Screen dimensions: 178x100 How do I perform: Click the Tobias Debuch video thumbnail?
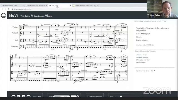pos(162,9)
